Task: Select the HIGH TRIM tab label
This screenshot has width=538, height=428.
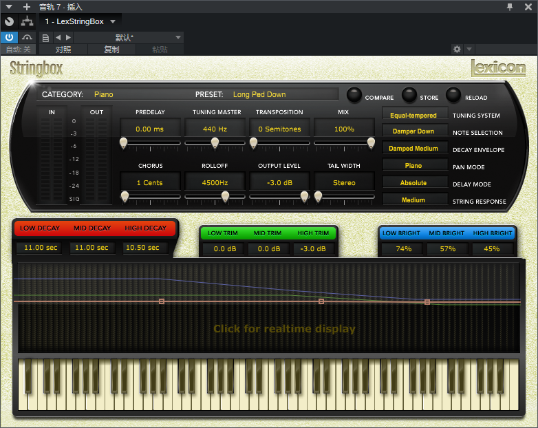Action: pyautogui.click(x=313, y=233)
